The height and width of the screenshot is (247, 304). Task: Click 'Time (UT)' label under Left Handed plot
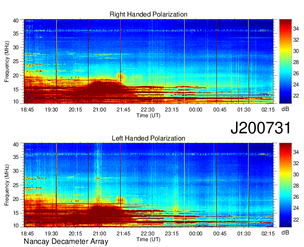(x=148, y=239)
